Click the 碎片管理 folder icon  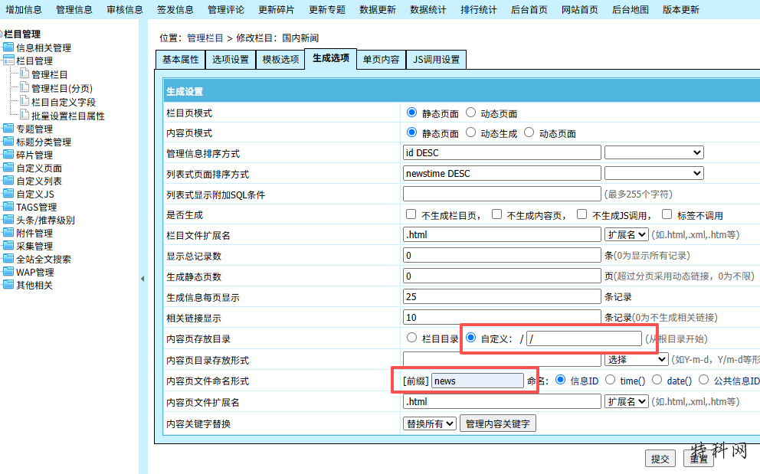[8, 155]
